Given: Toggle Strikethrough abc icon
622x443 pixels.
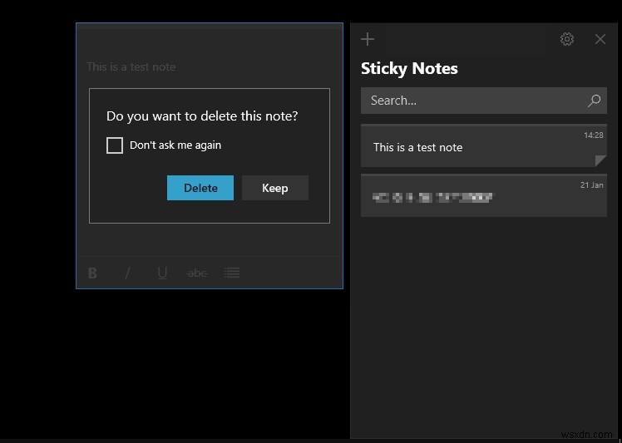Looking at the screenshot, I should (x=197, y=273).
